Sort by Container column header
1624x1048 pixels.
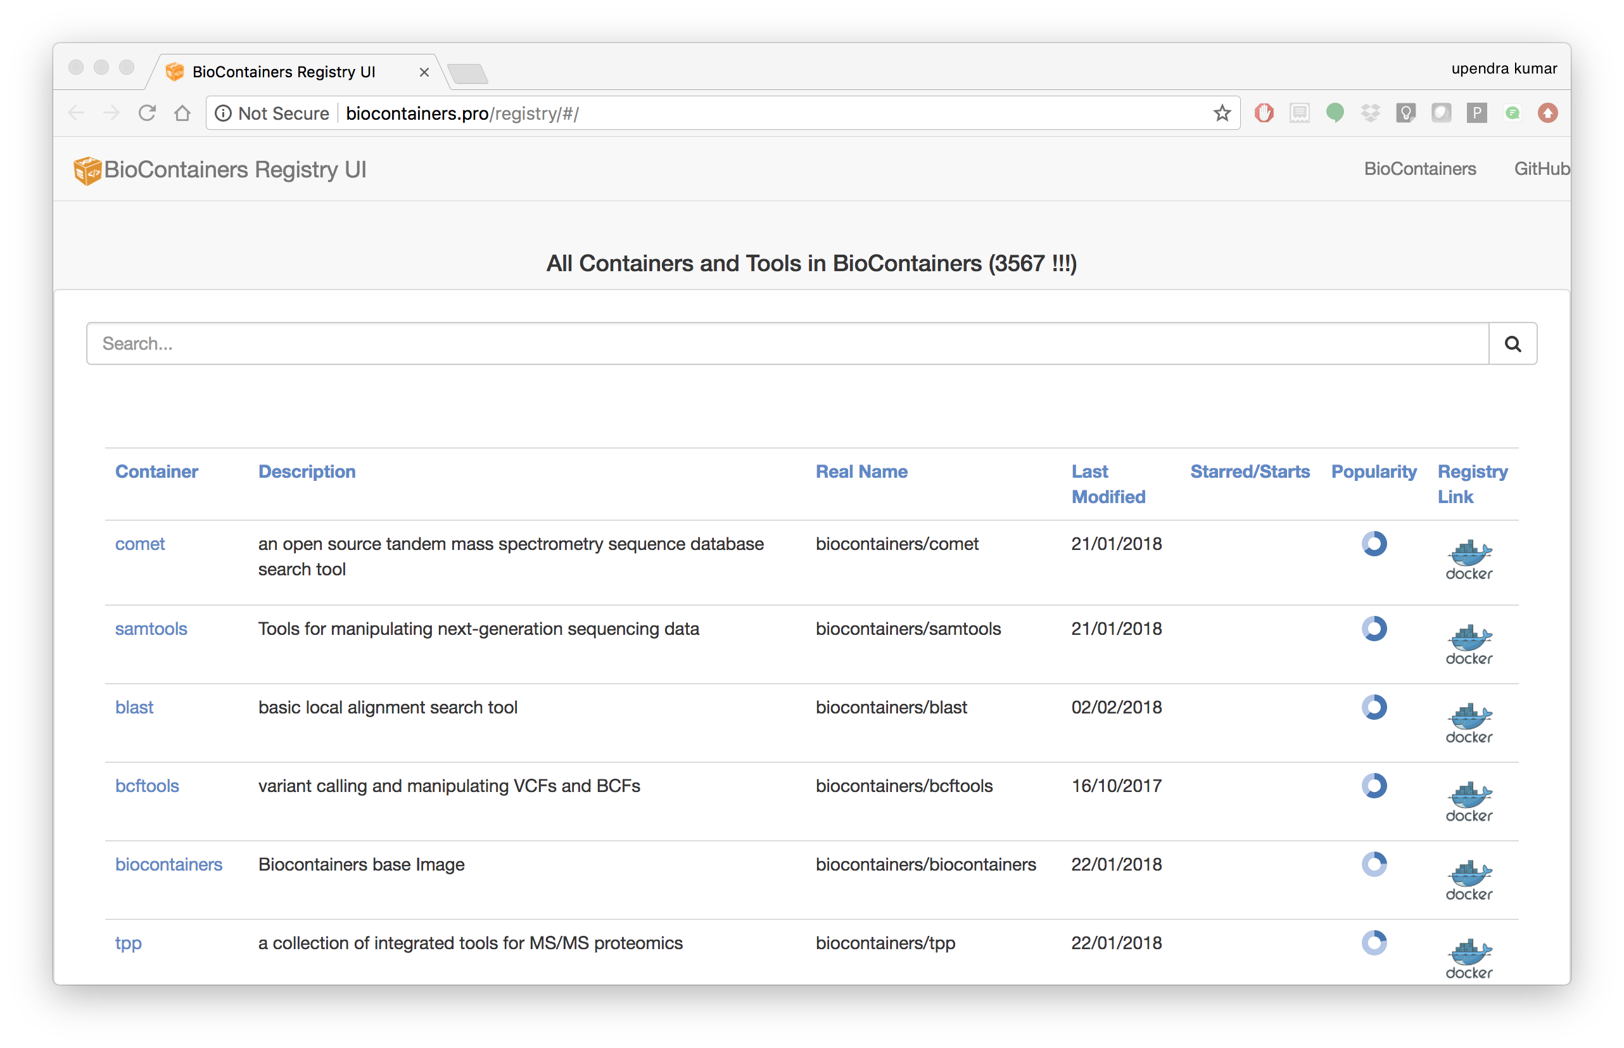coord(156,471)
